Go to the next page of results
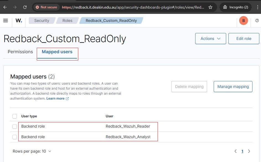Image resolution: width=261 pixels, height=162 pixels. point(249,151)
